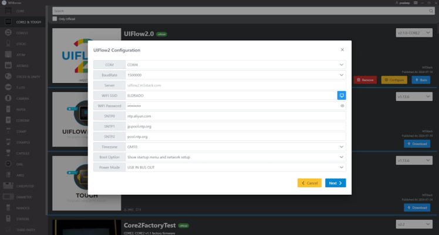Enable the Only Official checkbox
This screenshot has height=235, width=439.
(x=55, y=19)
